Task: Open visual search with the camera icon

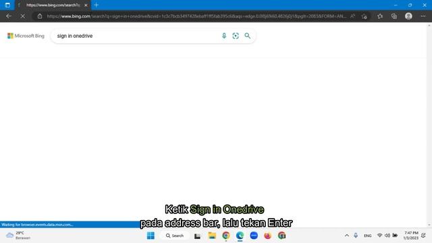Action: tap(236, 36)
